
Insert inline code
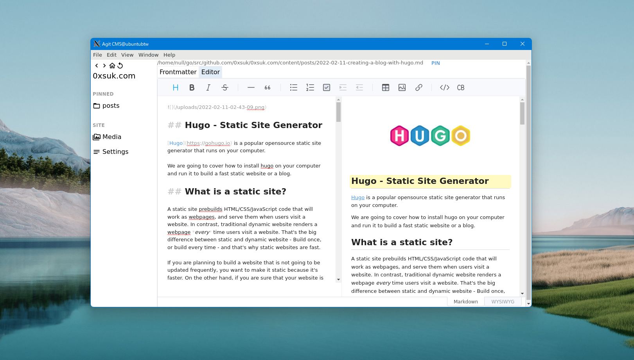pyautogui.click(x=445, y=87)
